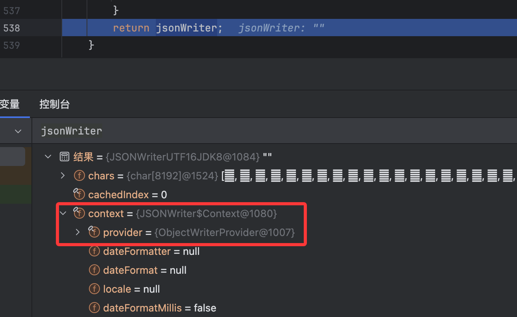517x317 pixels.
Task: Click the field icon next to dateFormatter
Action: coord(94,251)
